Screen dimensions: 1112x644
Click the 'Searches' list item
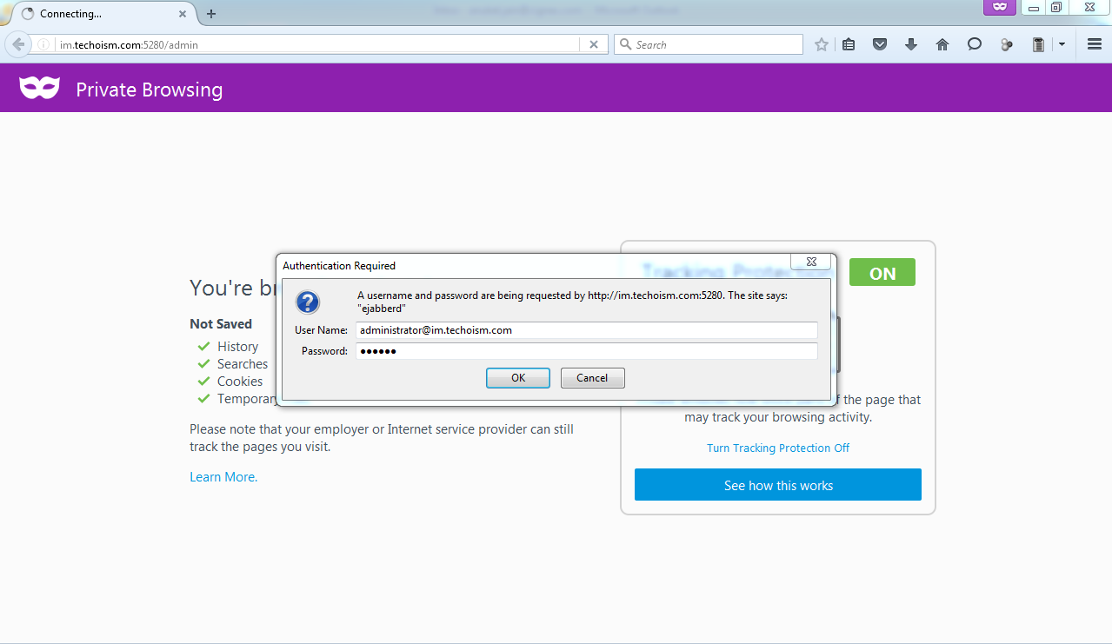click(243, 364)
